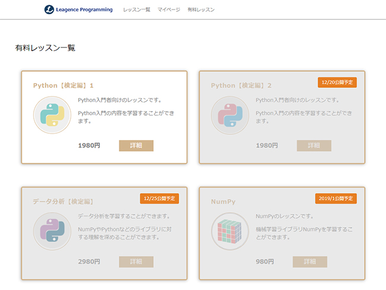The height and width of the screenshot is (290, 386).
Task: Click the Python【検定編】1 card title
Action: pos(64,86)
